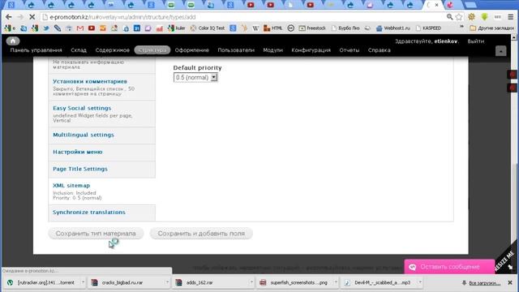
Task: Stop loading the page with X icon
Action: click(x=32, y=17)
